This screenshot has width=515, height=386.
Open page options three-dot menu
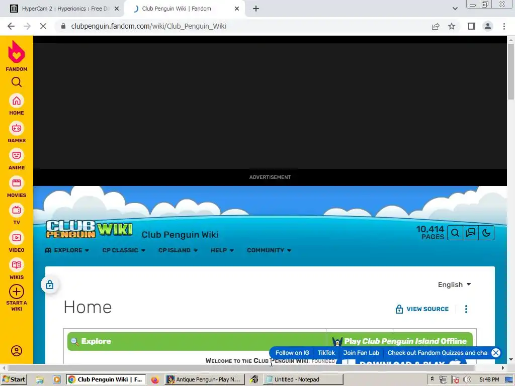(x=466, y=309)
